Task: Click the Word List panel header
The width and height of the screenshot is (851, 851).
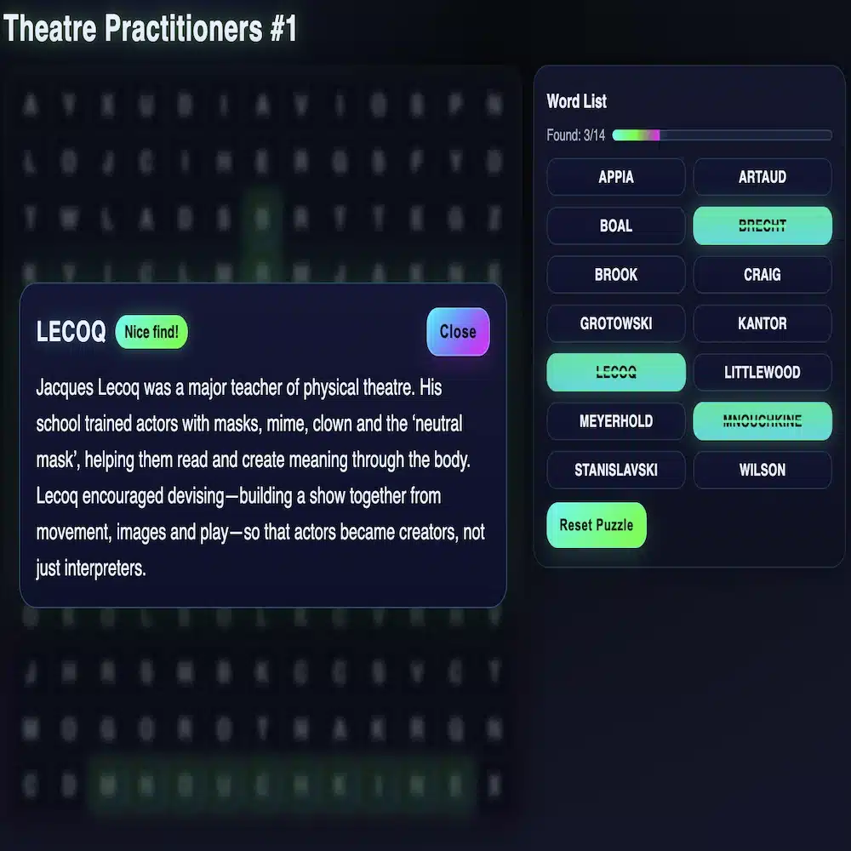Action: click(x=576, y=101)
